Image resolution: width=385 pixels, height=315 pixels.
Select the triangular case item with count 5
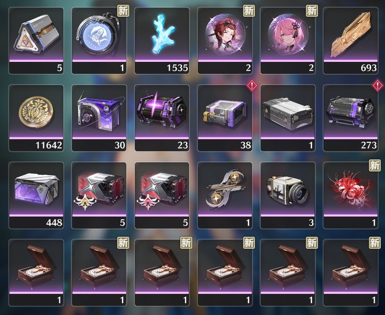pyautogui.click(x=36, y=41)
